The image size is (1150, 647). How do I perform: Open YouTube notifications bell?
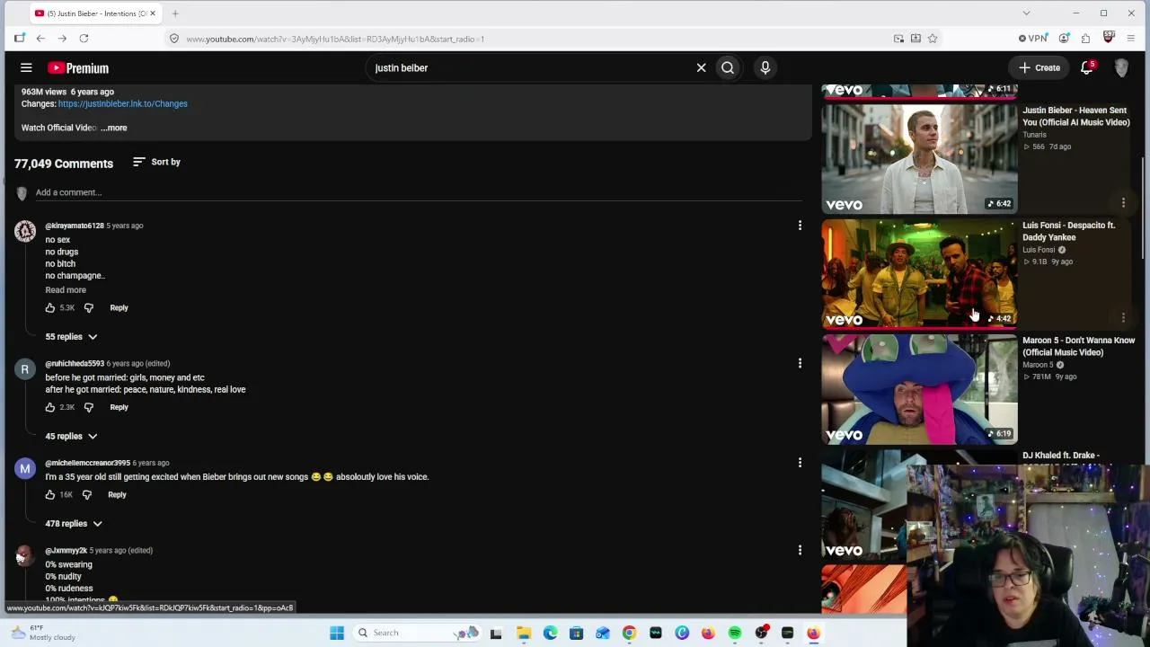point(1087,67)
